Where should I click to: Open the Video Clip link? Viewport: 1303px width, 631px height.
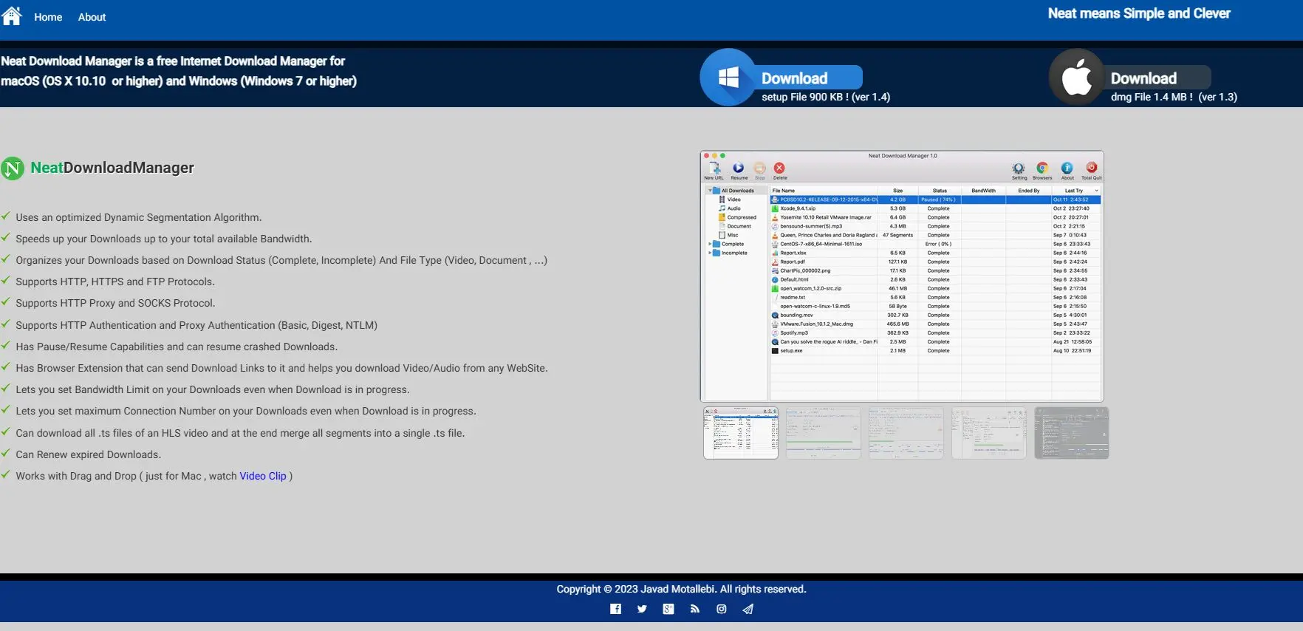[262, 477]
